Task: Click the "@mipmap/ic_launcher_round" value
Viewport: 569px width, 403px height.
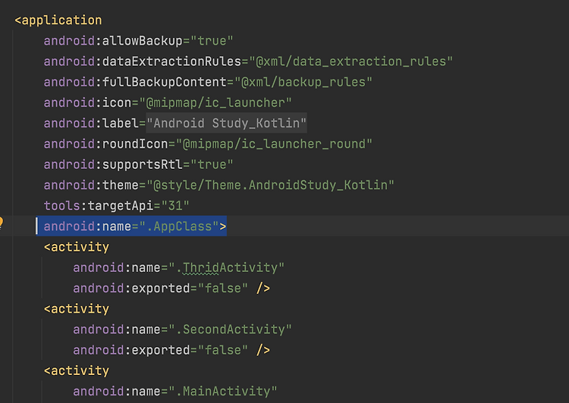Action: (274, 144)
